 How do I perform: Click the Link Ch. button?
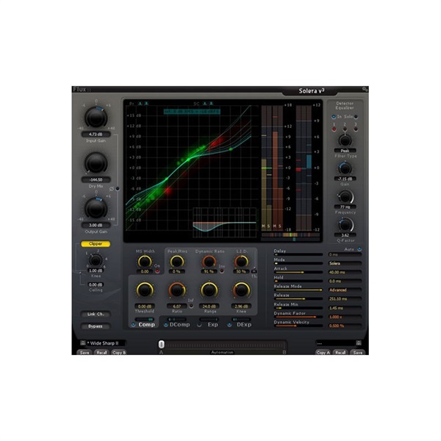pyautogui.click(x=96, y=314)
